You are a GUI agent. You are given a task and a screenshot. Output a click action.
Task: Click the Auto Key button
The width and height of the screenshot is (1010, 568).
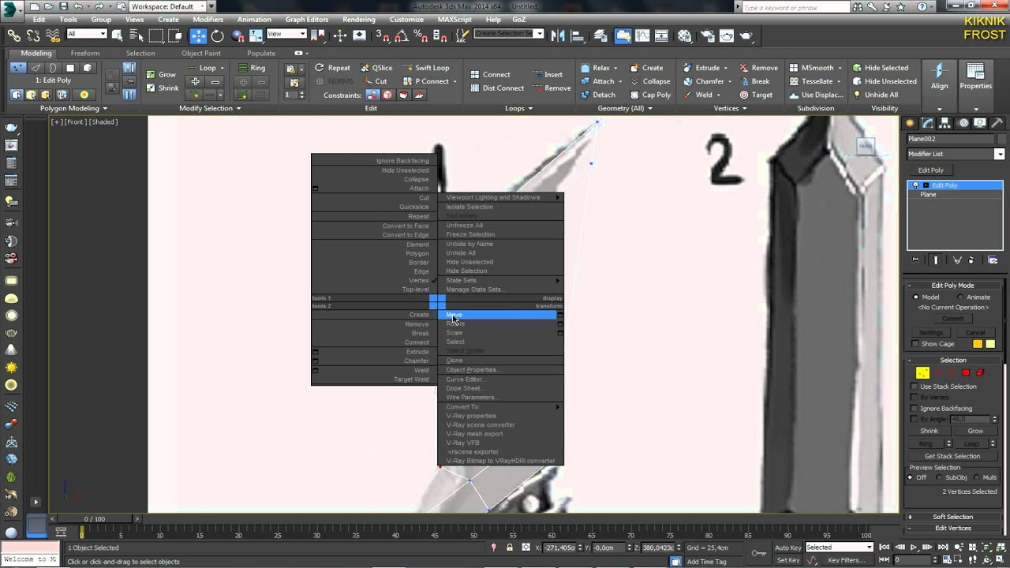787,547
